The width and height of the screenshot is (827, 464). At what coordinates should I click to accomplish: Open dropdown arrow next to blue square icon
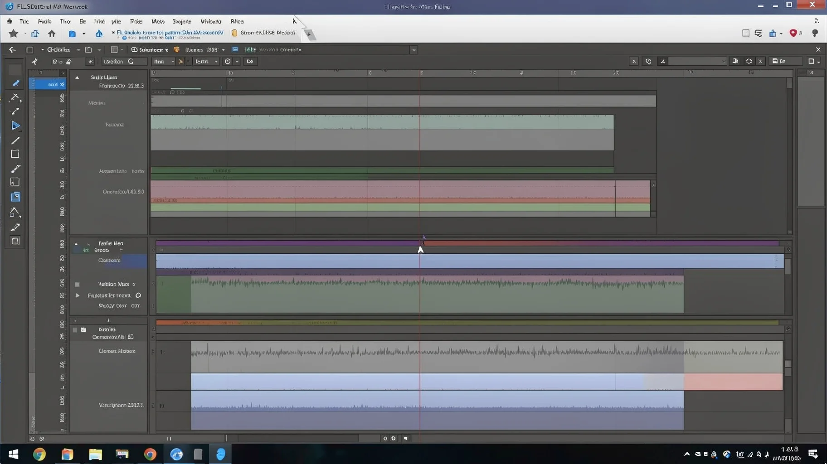point(83,34)
